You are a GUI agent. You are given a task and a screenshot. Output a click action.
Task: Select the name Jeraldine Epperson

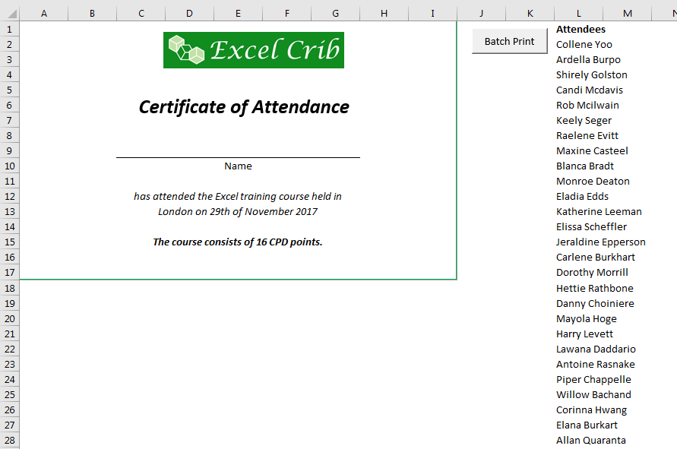600,242
